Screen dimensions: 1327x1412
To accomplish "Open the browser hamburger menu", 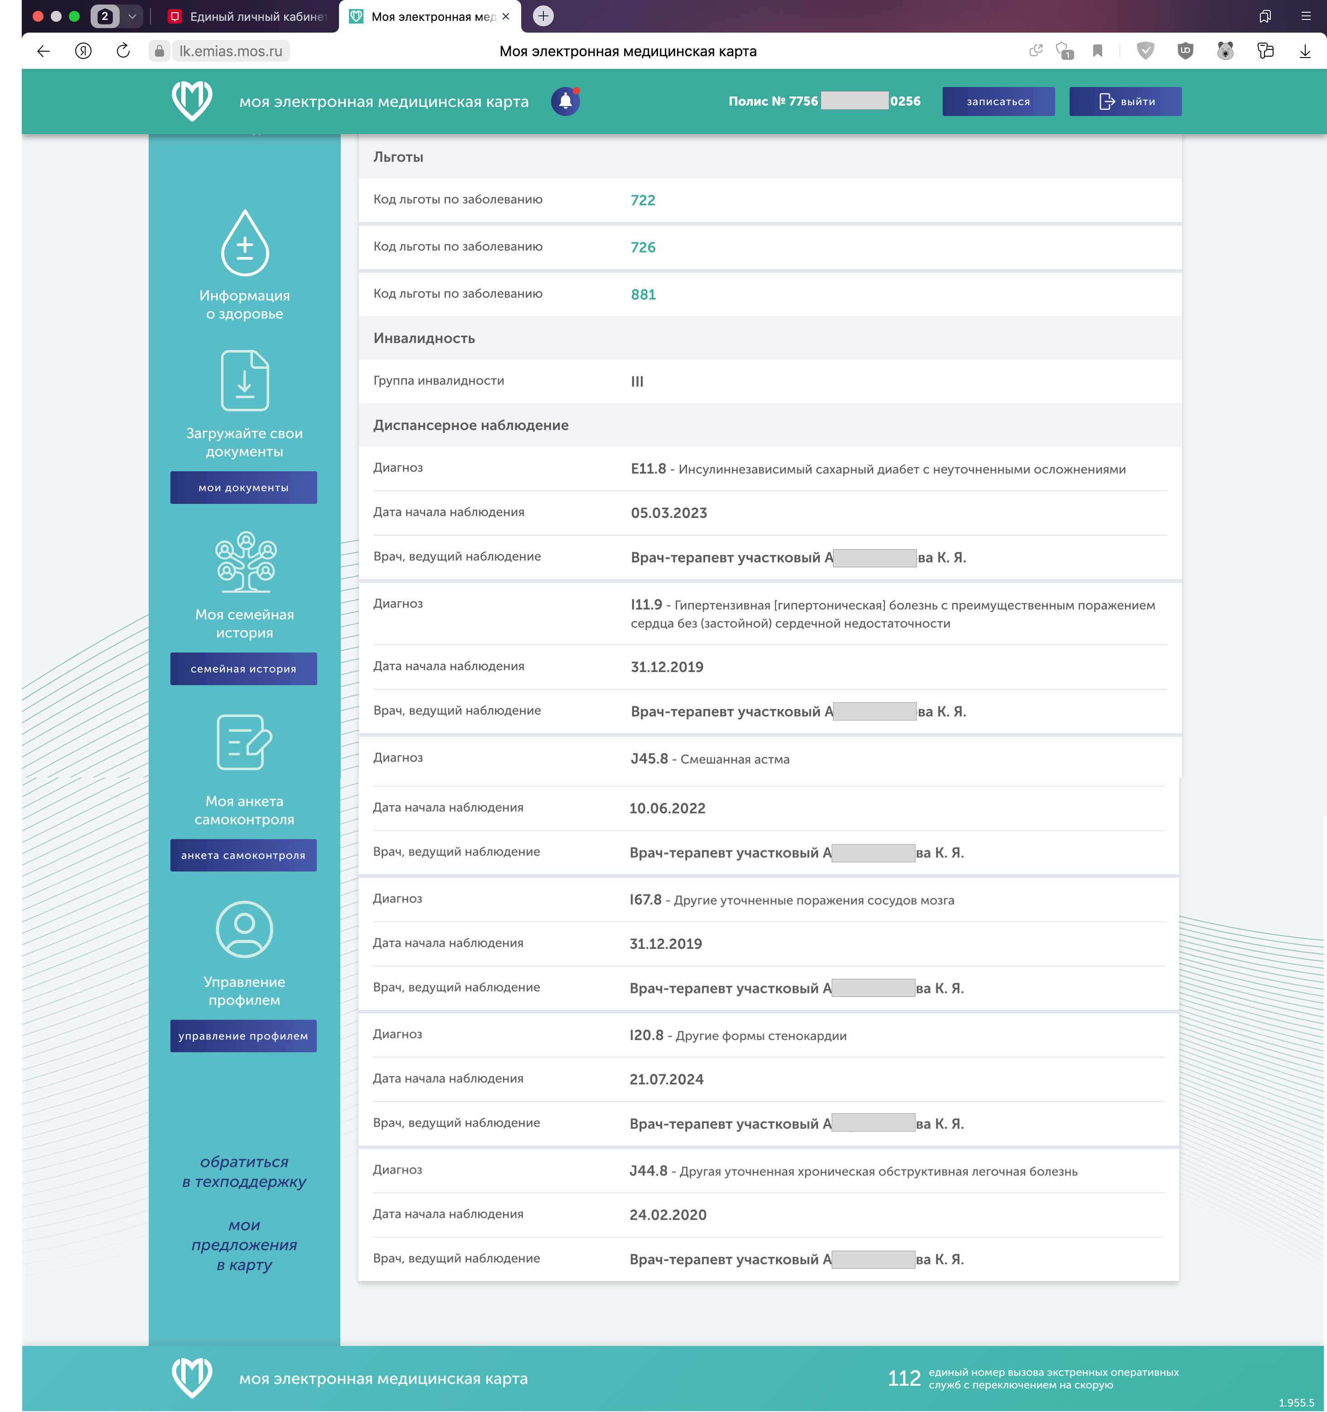I will click(x=1305, y=16).
